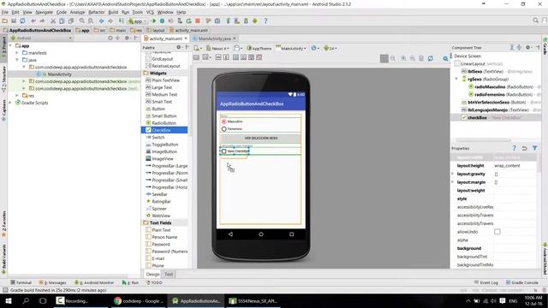Synchronize files with the refresh icon

22,21
